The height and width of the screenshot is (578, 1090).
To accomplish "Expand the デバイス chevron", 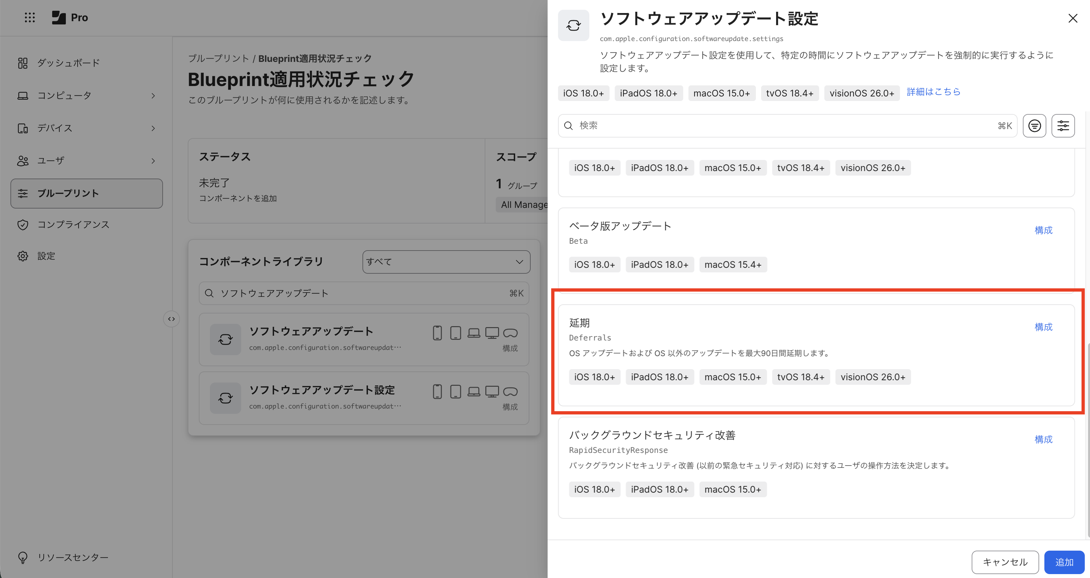I will [153, 128].
